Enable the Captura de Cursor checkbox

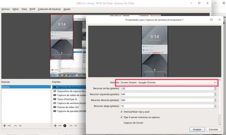coord(121,123)
